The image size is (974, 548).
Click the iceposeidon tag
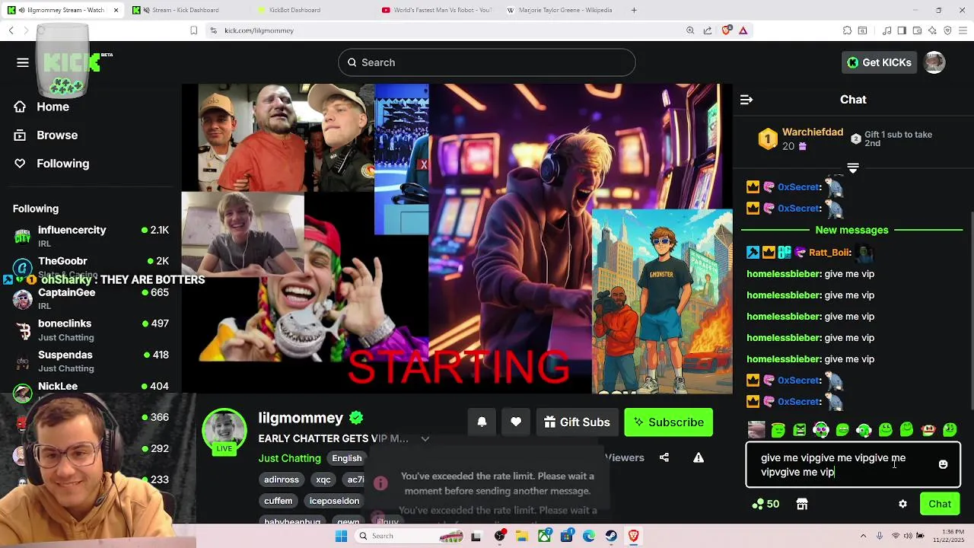click(x=335, y=501)
